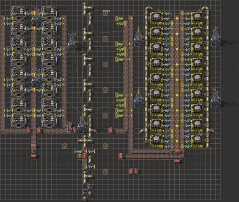Click the question-mark marker right of the pipe cross junction
Image resolution: width=239 pixels, height=202 pixels.
click(x=106, y=146)
